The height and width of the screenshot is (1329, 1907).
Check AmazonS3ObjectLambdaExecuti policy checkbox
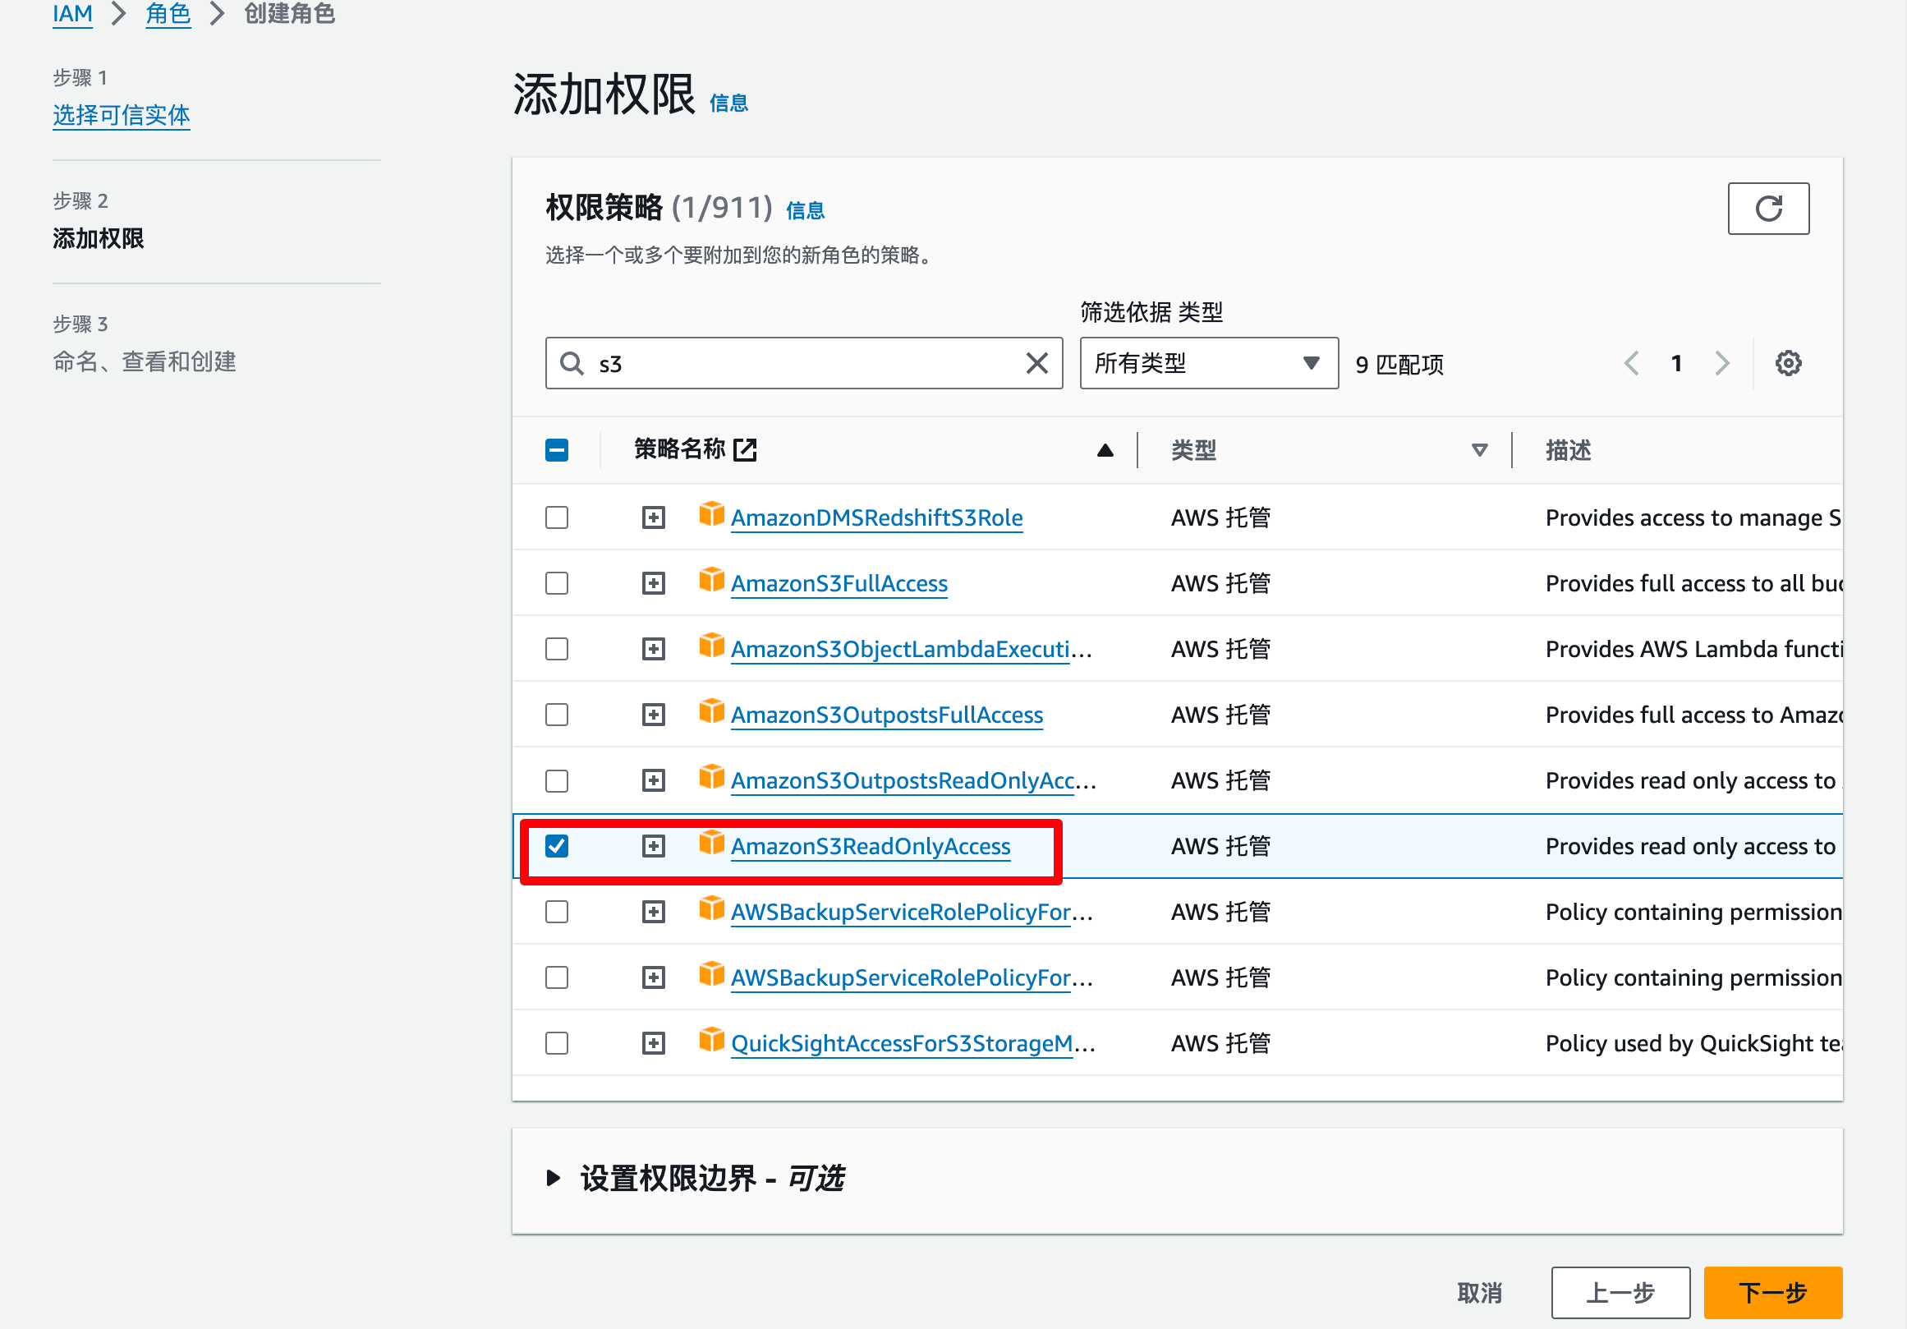pyautogui.click(x=557, y=649)
